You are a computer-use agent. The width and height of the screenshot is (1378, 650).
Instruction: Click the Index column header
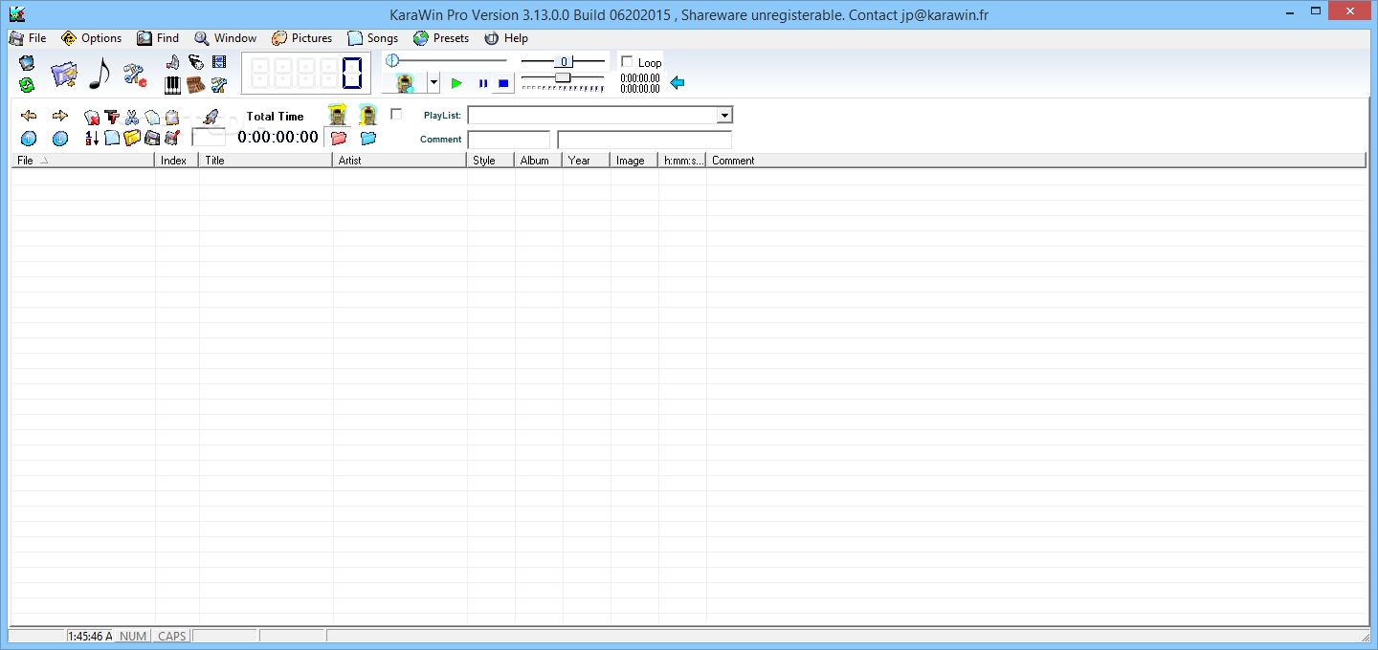(x=177, y=161)
